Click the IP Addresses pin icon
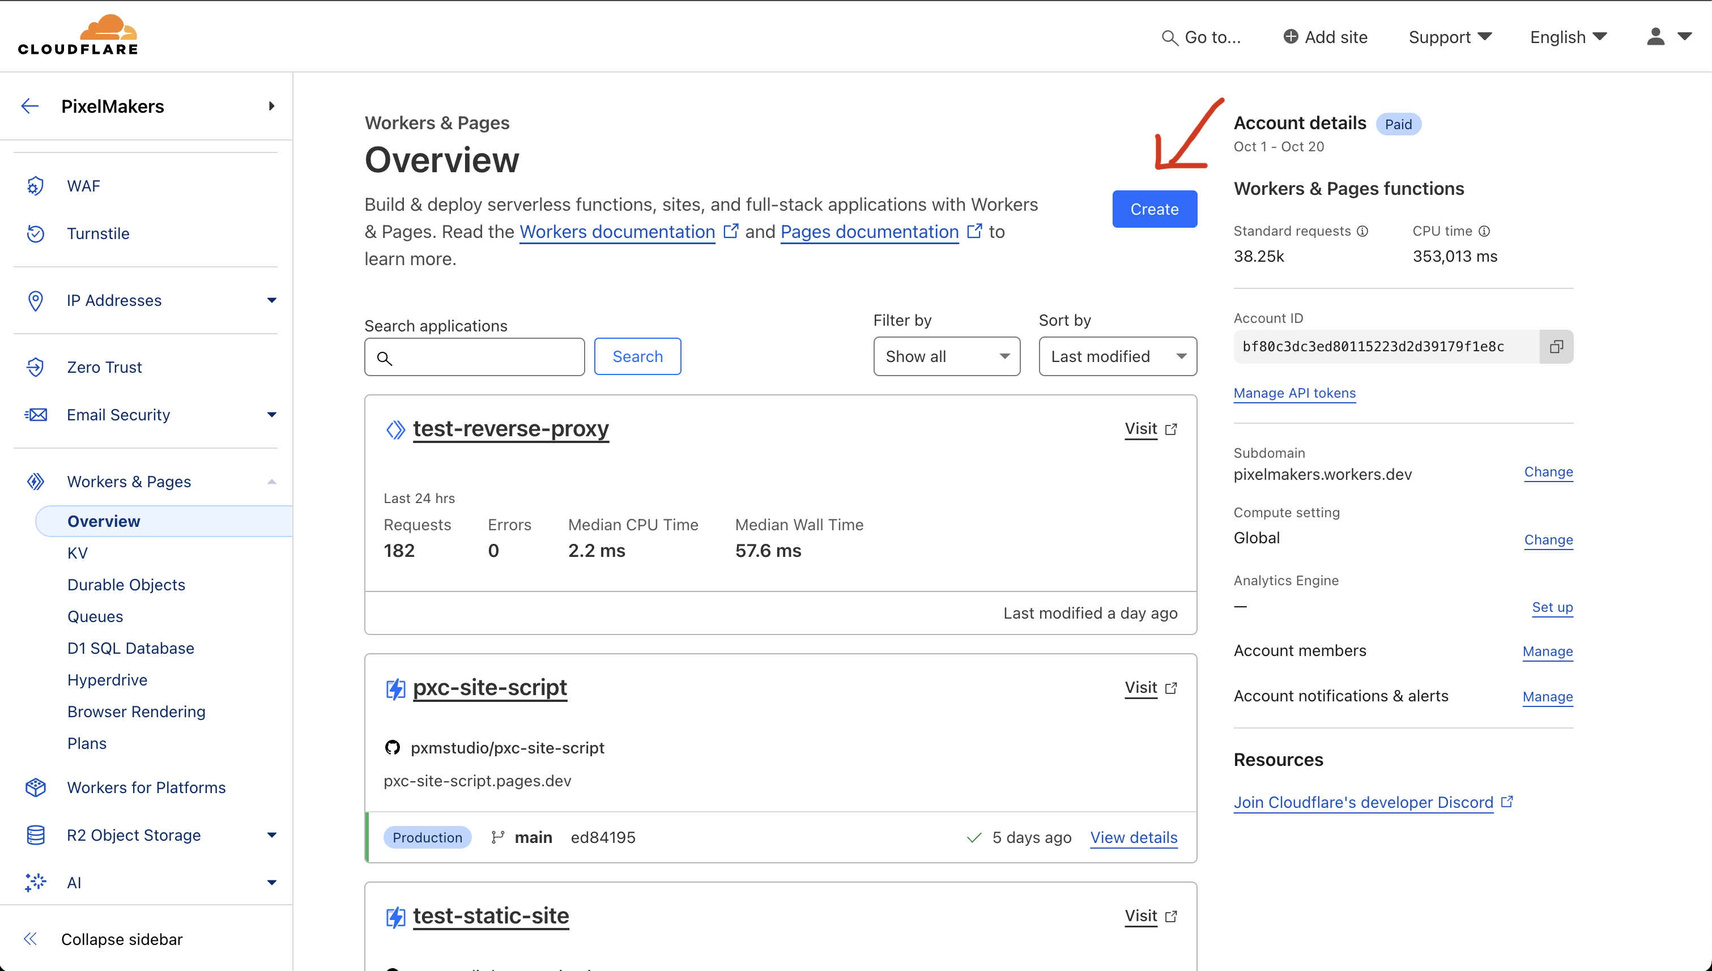The height and width of the screenshot is (971, 1712). [x=35, y=300]
